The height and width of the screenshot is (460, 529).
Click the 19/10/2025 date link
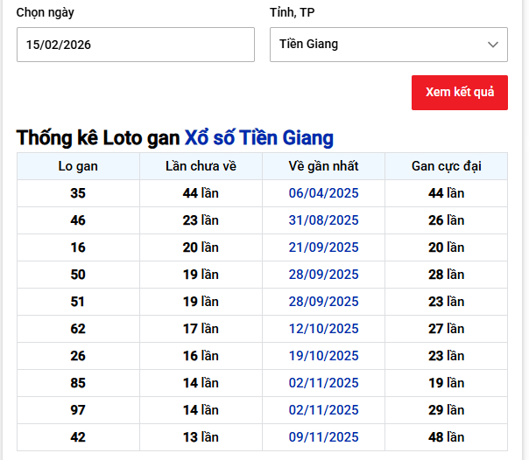pos(323,356)
